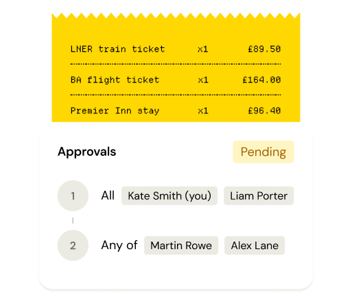Select the Liam Porter approver chip

259,196
